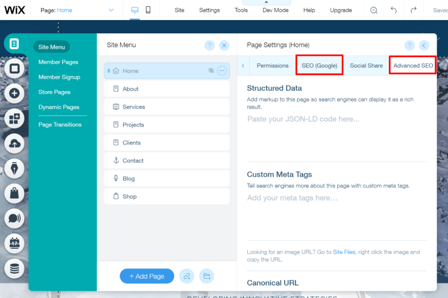Image resolution: width=448 pixels, height=298 pixels.
Task: Open the Media upload cloud icon
Action: [14, 144]
